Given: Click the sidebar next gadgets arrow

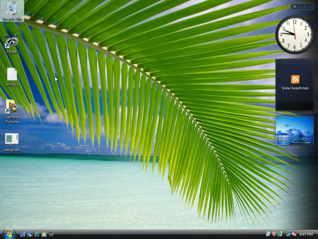Looking at the screenshot, I should [x=310, y=7].
